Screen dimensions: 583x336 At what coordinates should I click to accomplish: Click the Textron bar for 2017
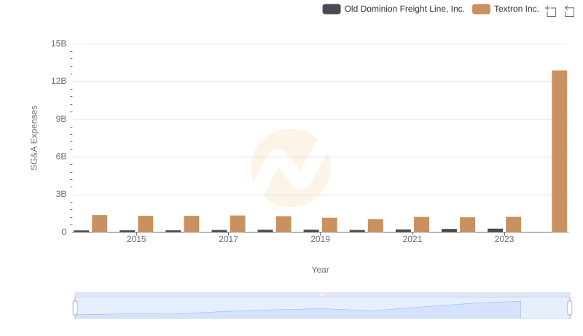point(238,224)
